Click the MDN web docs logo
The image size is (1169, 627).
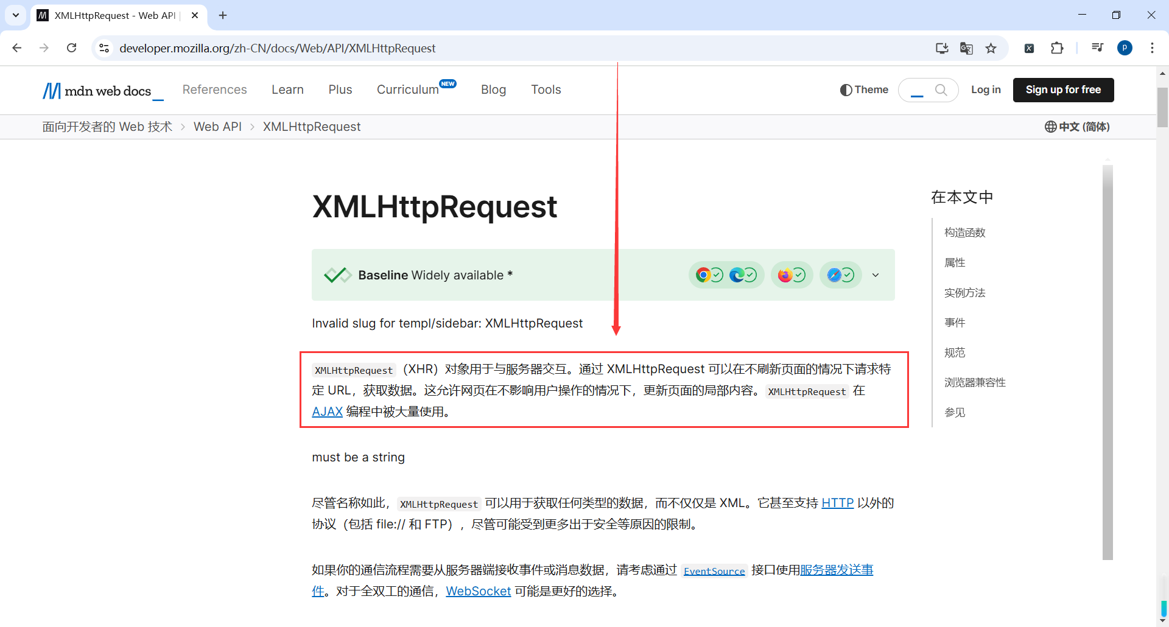pyautogui.click(x=103, y=91)
